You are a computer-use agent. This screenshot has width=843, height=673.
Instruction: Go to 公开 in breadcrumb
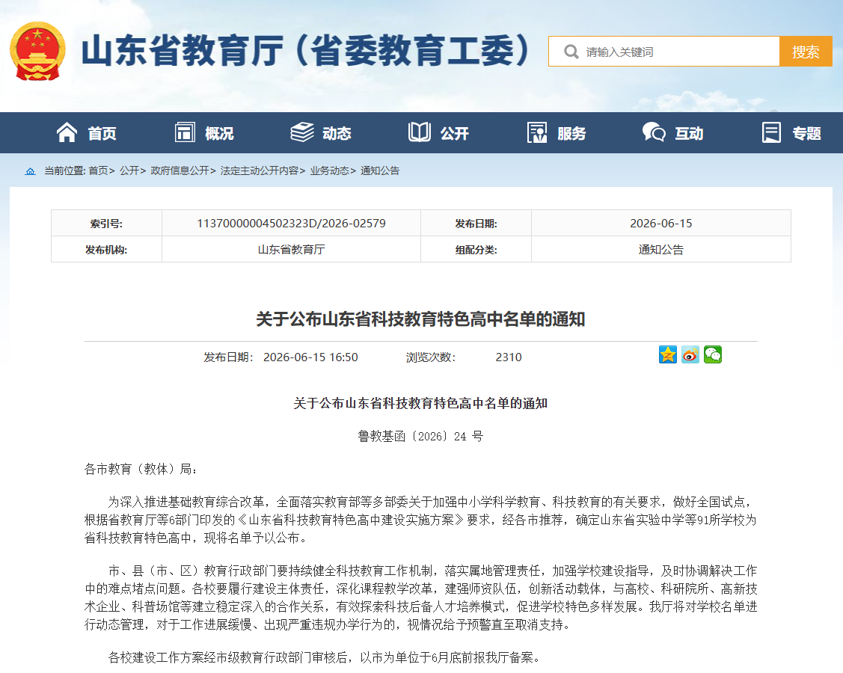pos(129,171)
